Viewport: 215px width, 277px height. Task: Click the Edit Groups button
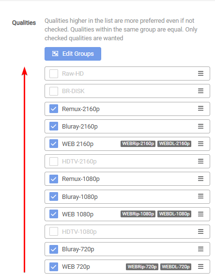[x=73, y=54]
